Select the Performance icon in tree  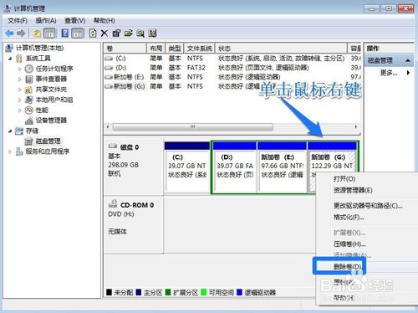coord(29,110)
